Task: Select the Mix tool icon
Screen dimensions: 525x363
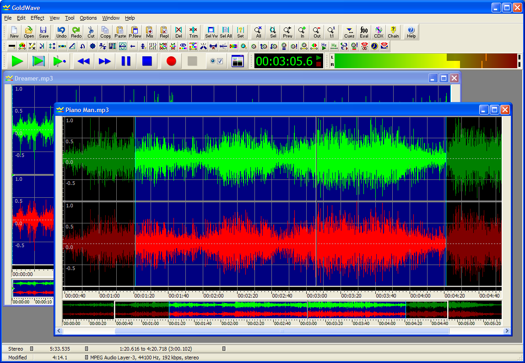Action: [150, 32]
